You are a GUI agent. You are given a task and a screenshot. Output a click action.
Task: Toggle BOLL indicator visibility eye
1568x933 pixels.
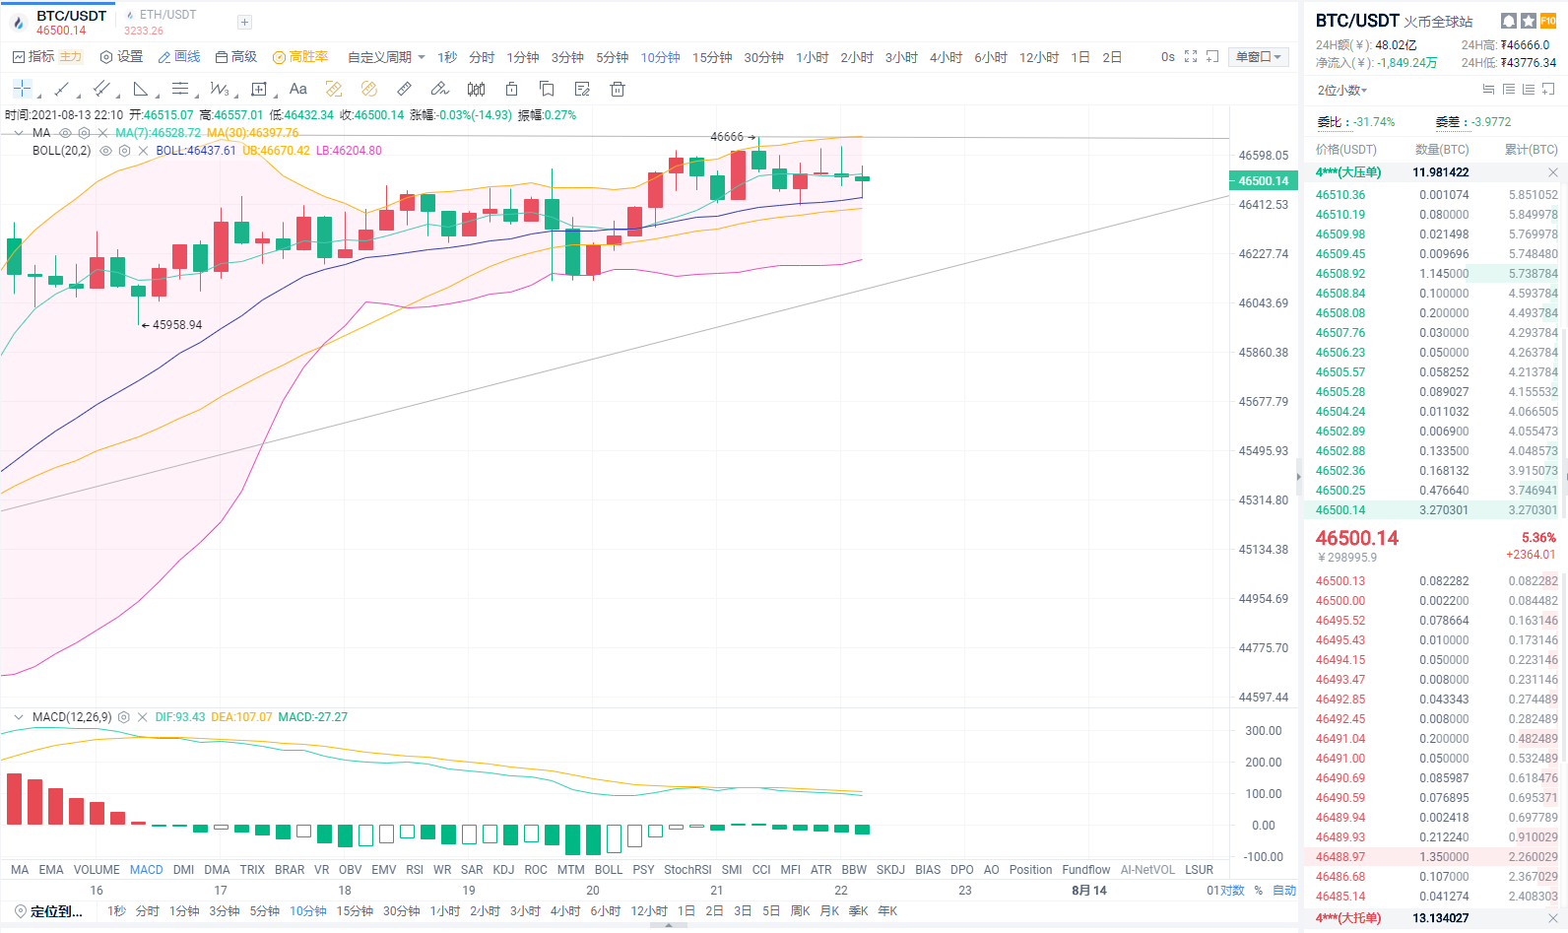[x=105, y=151]
